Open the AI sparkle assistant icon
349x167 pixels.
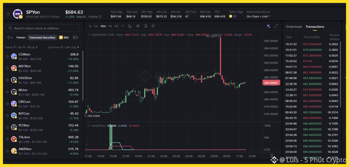(x=268, y=26)
